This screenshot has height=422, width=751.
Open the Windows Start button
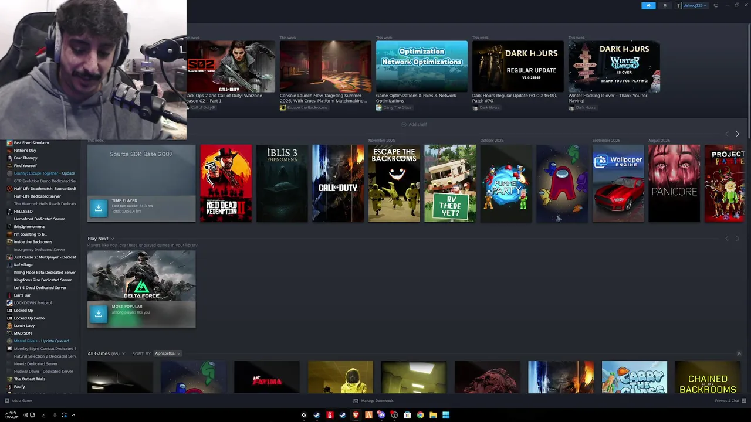tap(446, 415)
